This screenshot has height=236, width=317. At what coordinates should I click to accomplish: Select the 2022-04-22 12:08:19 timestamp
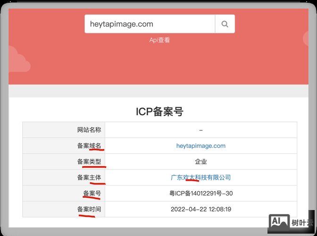coord(201,209)
